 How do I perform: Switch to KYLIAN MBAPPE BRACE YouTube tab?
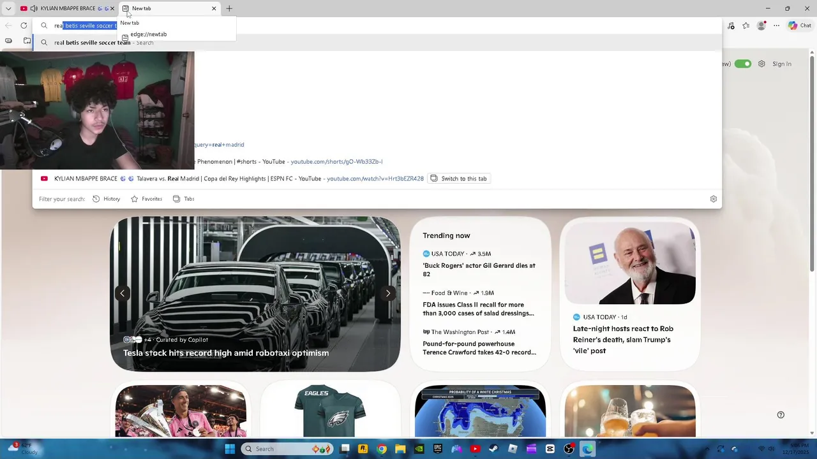click(x=67, y=8)
